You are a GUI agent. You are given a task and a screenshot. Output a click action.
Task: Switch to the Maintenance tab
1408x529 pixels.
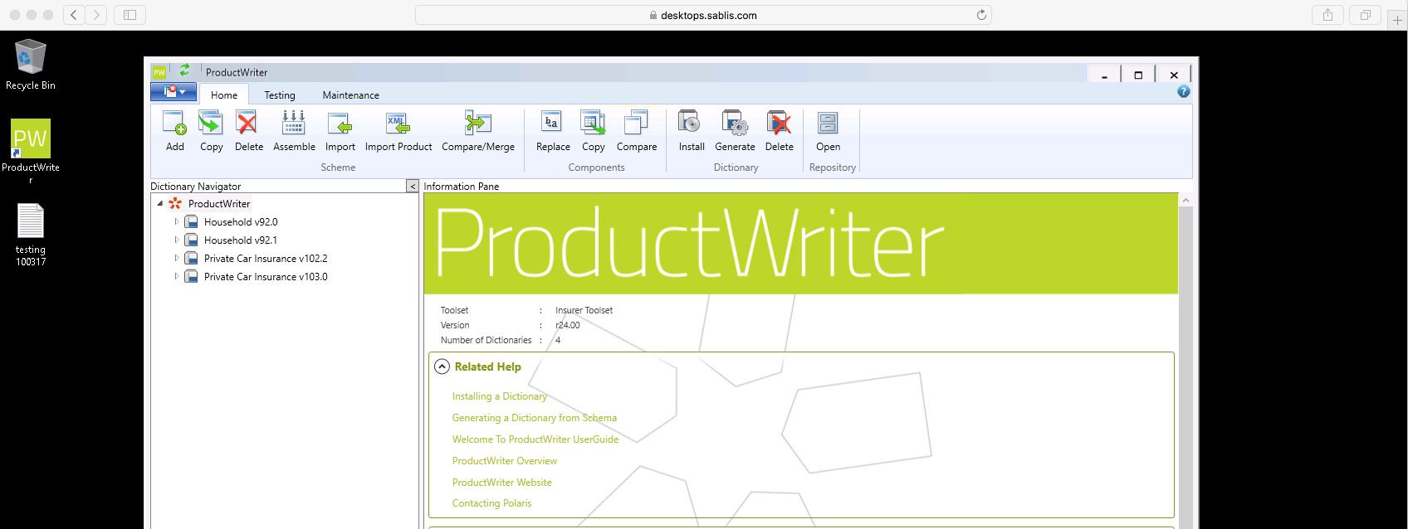click(350, 95)
